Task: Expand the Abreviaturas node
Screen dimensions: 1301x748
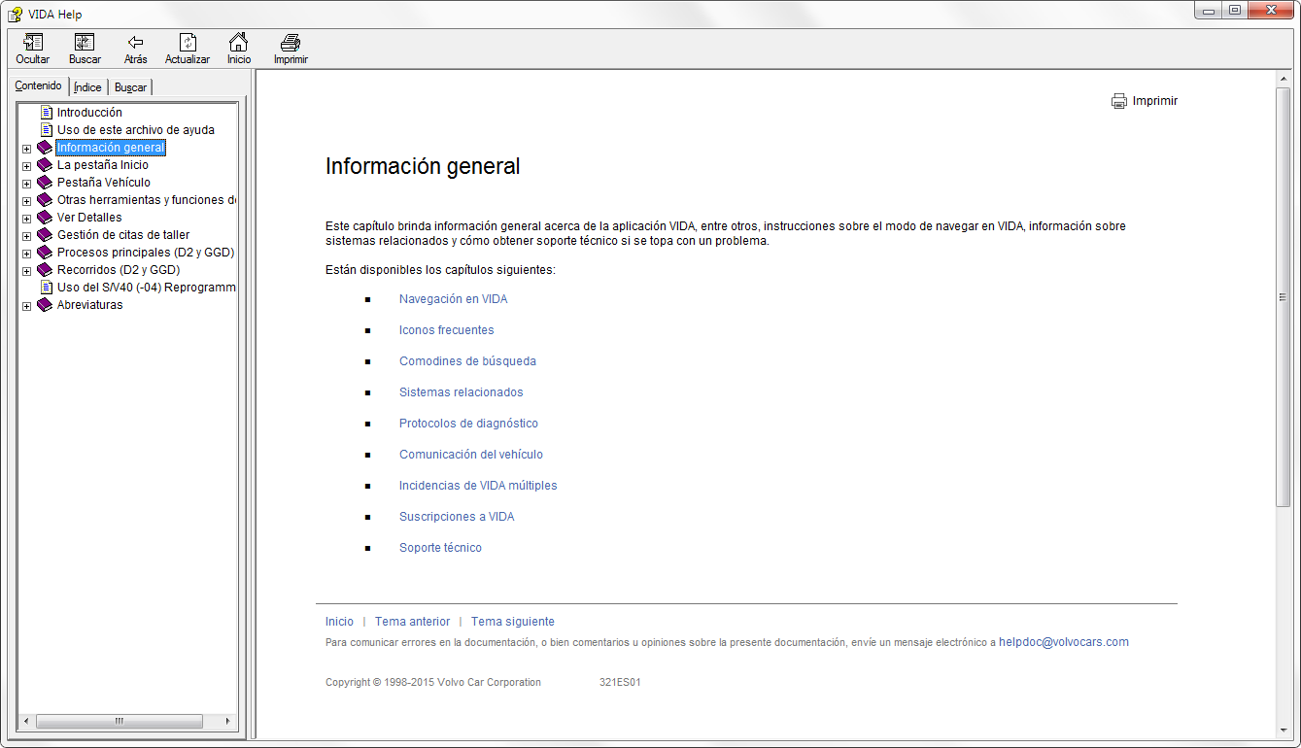Action: click(x=26, y=306)
